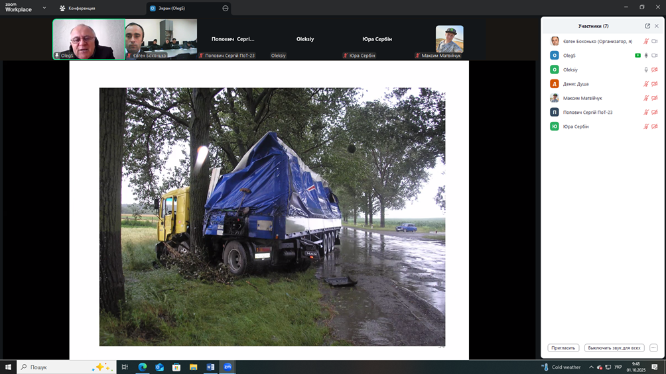Click the Zoom icon in the taskbar
Image resolution: width=666 pixels, height=374 pixels.
[228, 367]
